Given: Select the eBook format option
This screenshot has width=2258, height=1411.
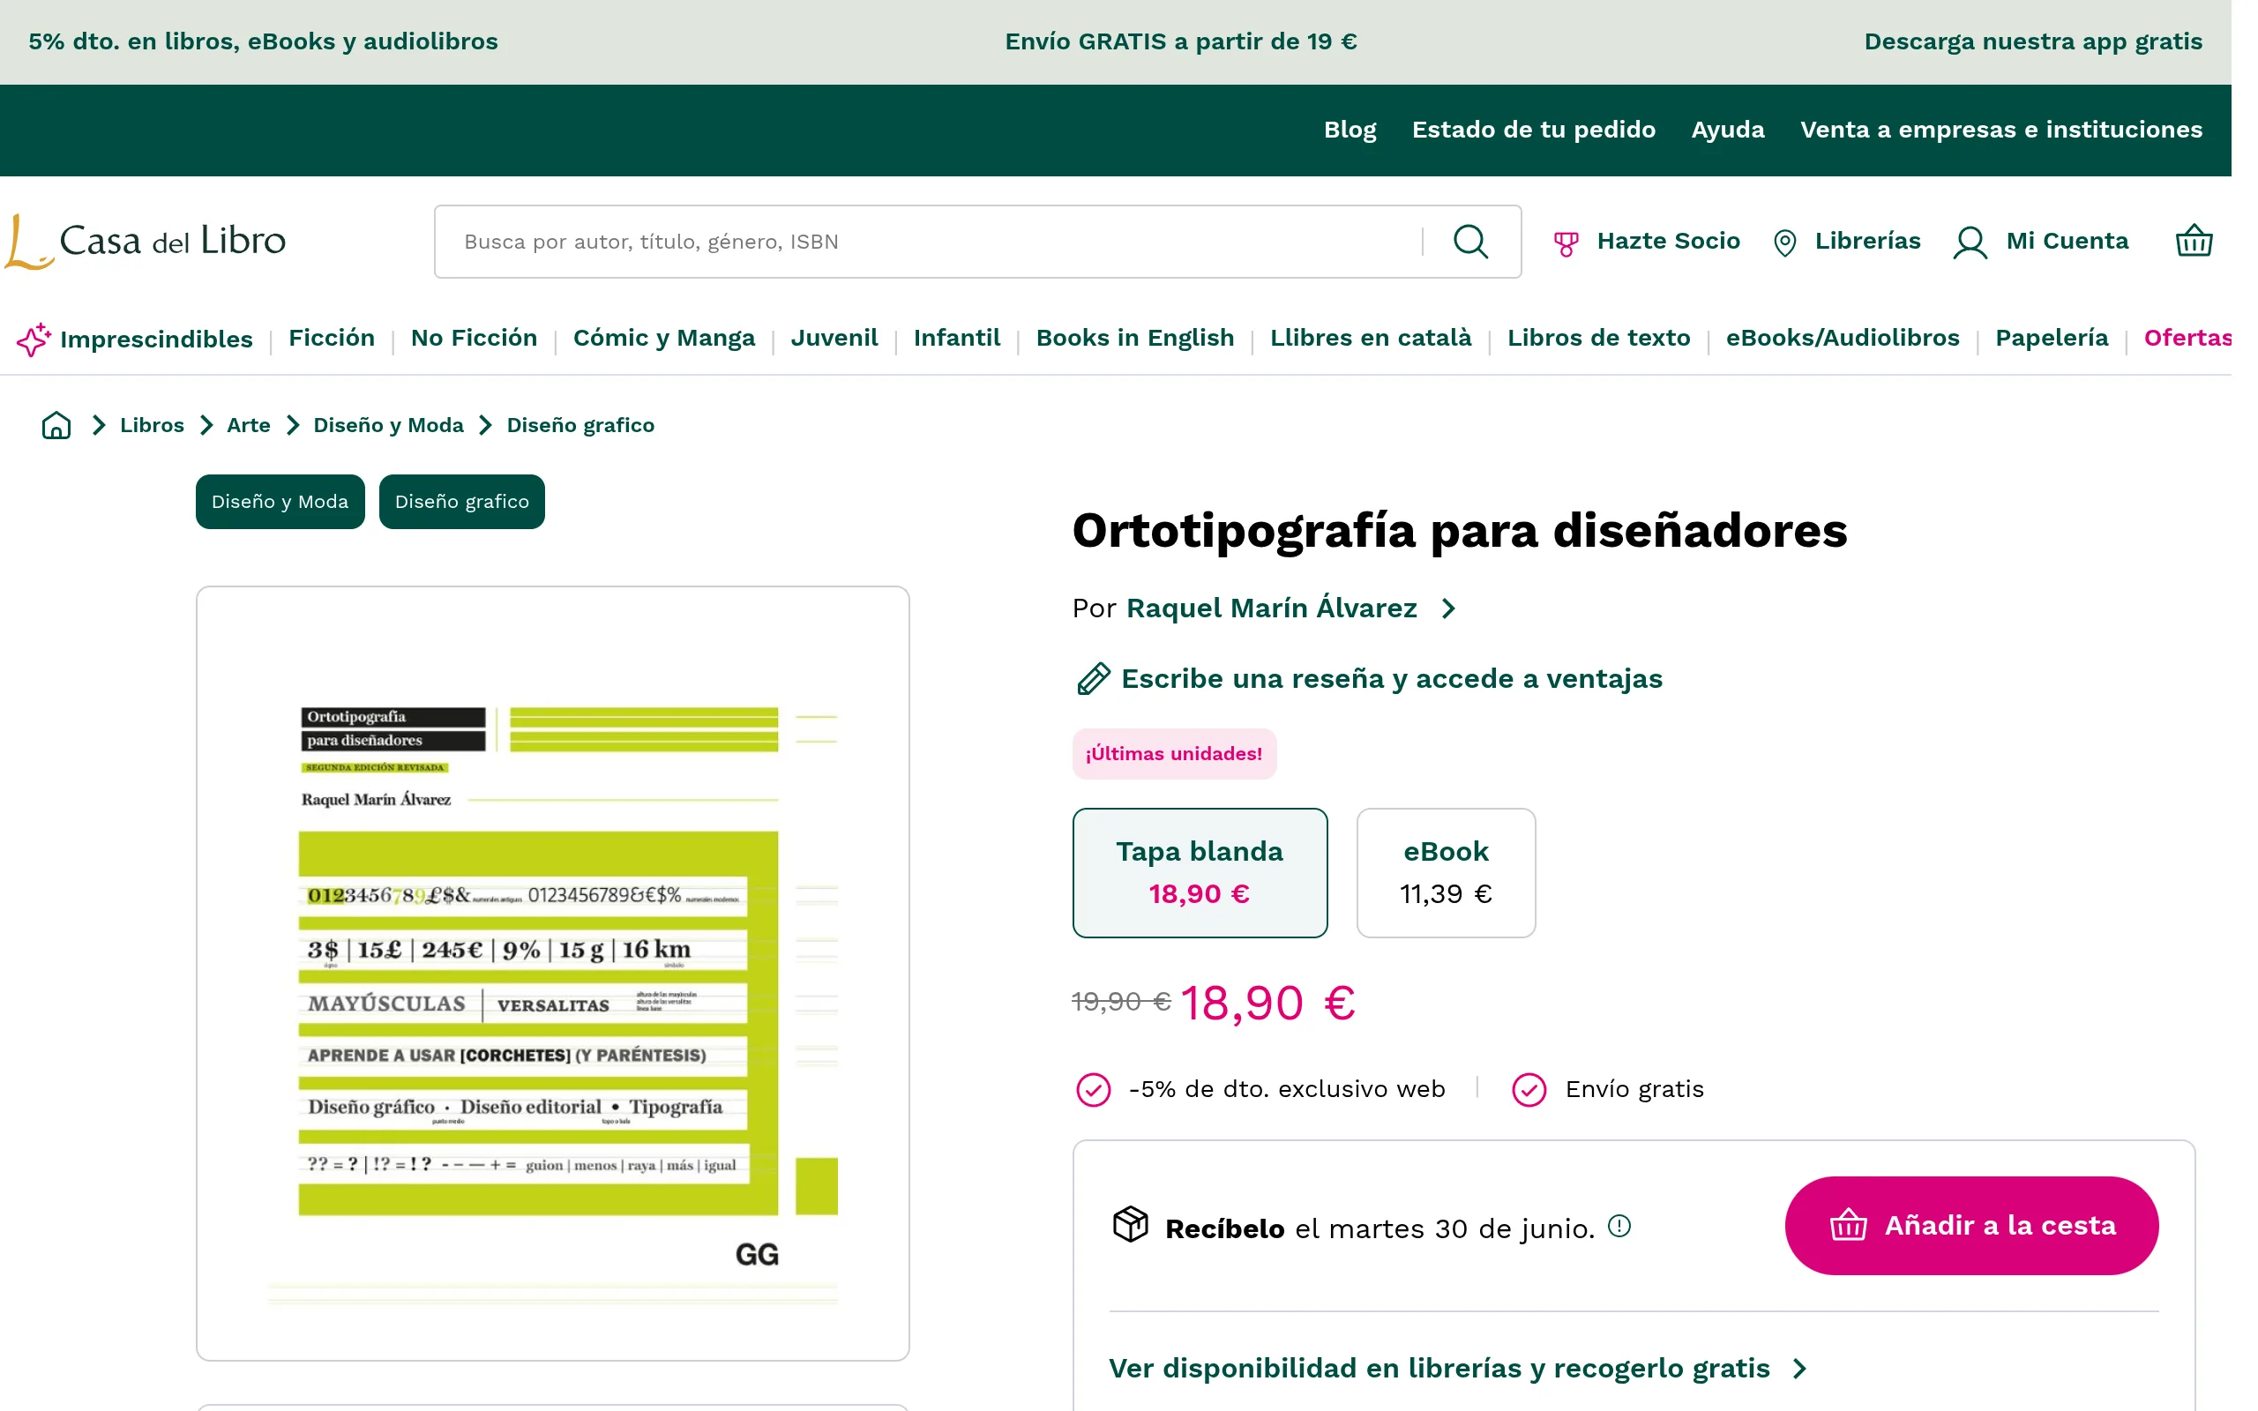Looking at the screenshot, I should pos(1446,872).
